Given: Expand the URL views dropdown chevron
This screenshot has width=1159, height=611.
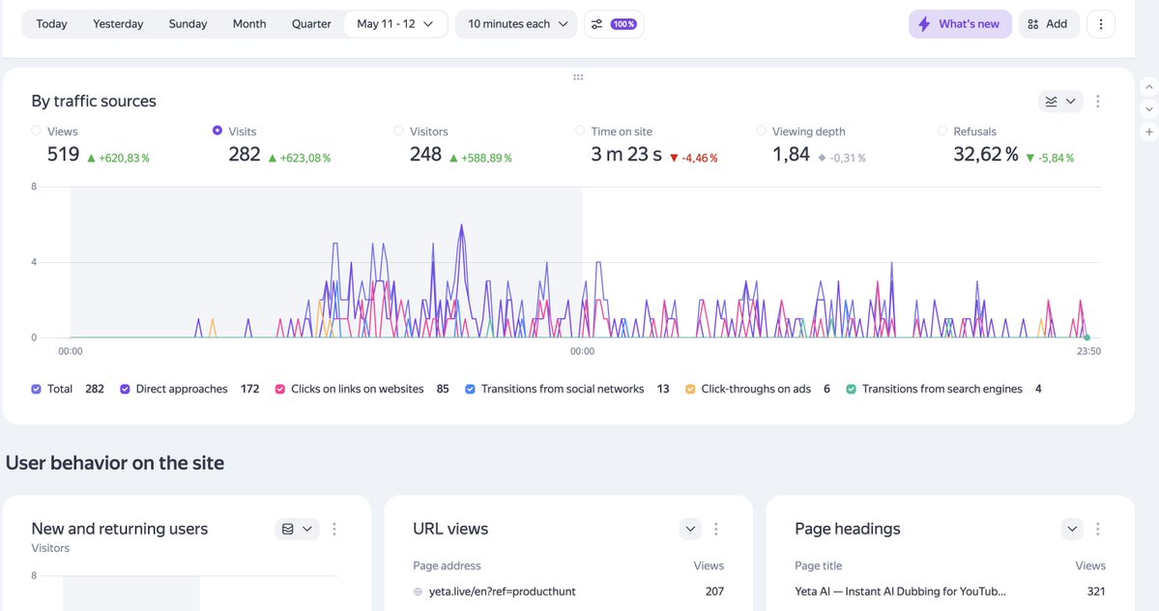Looking at the screenshot, I should pos(690,529).
